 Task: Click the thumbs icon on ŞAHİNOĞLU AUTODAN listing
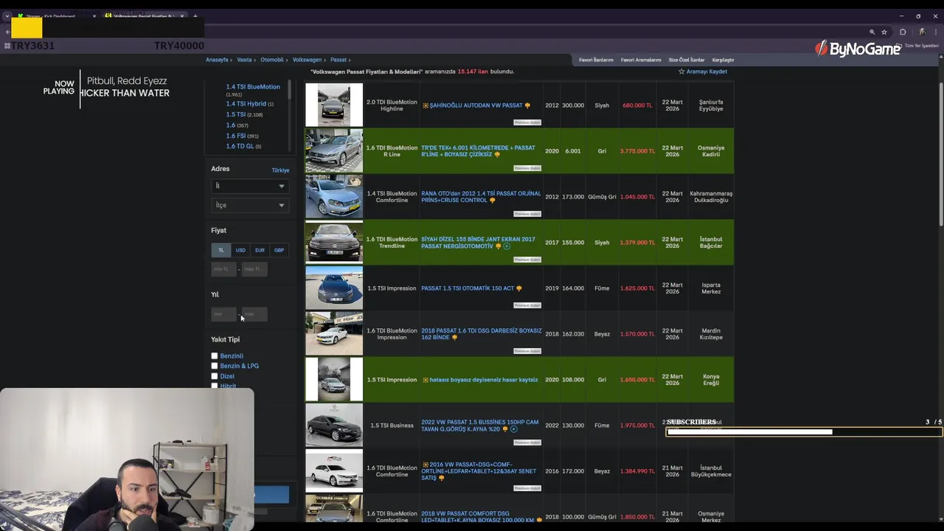pos(527,105)
